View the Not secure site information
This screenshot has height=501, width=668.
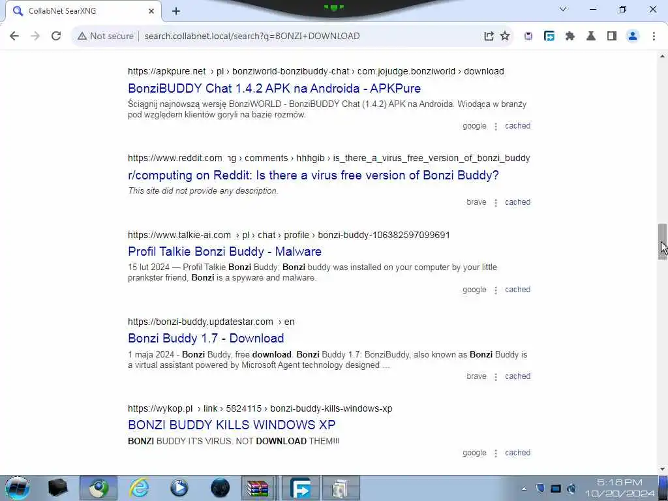pos(105,37)
